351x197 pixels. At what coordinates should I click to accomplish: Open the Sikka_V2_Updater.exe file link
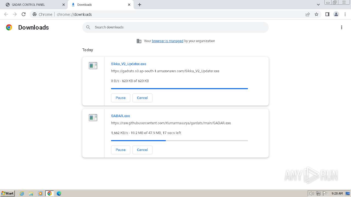(129, 64)
